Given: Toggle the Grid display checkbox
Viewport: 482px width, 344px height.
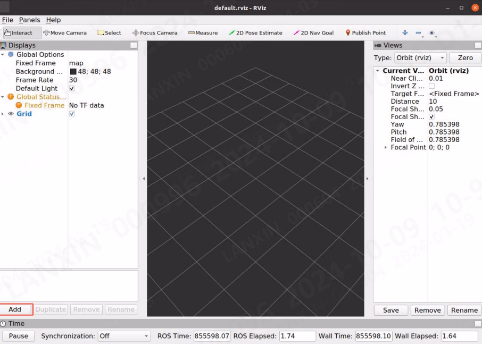Looking at the screenshot, I should tap(72, 114).
